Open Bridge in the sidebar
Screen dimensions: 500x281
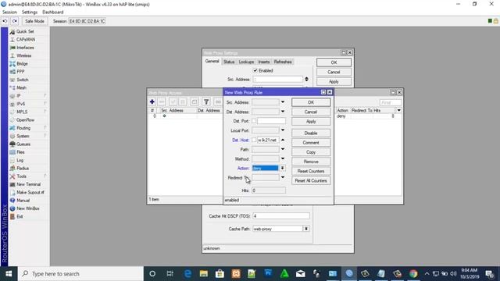(22, 64)
